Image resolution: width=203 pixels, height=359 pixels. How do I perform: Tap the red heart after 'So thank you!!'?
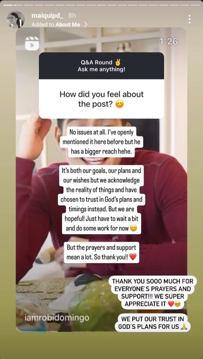coord(133,257)
